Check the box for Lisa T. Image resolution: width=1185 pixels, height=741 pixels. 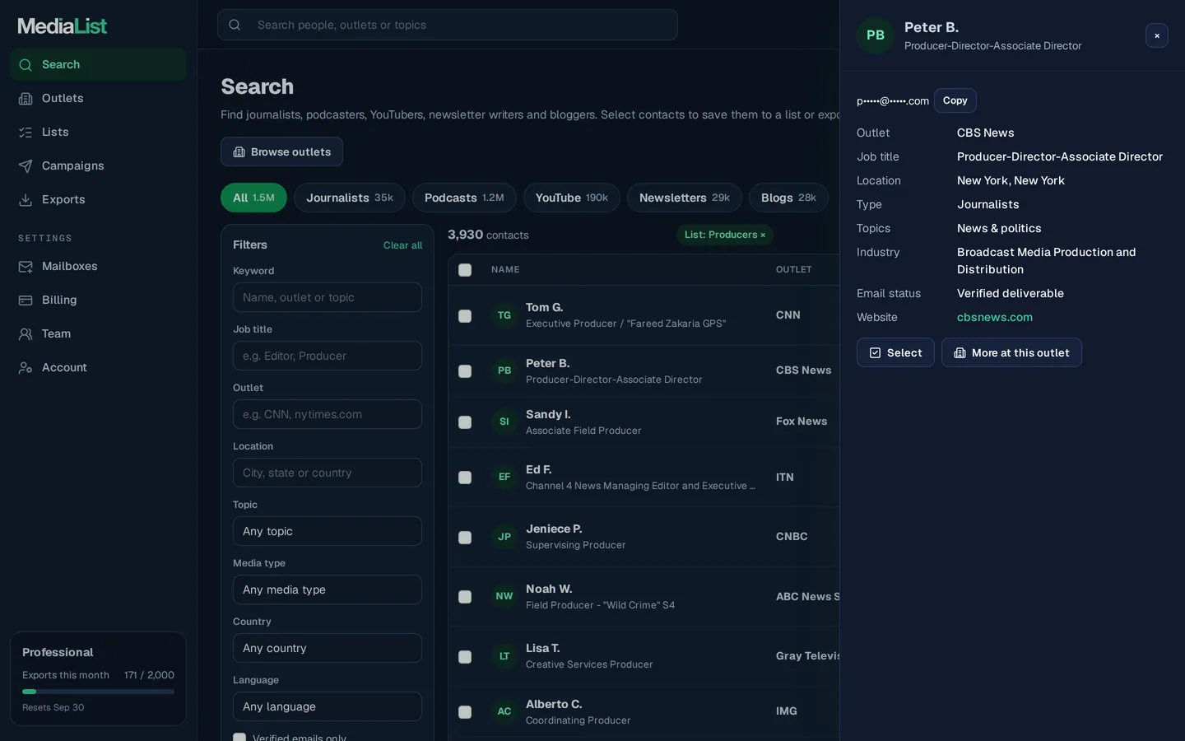465,657
